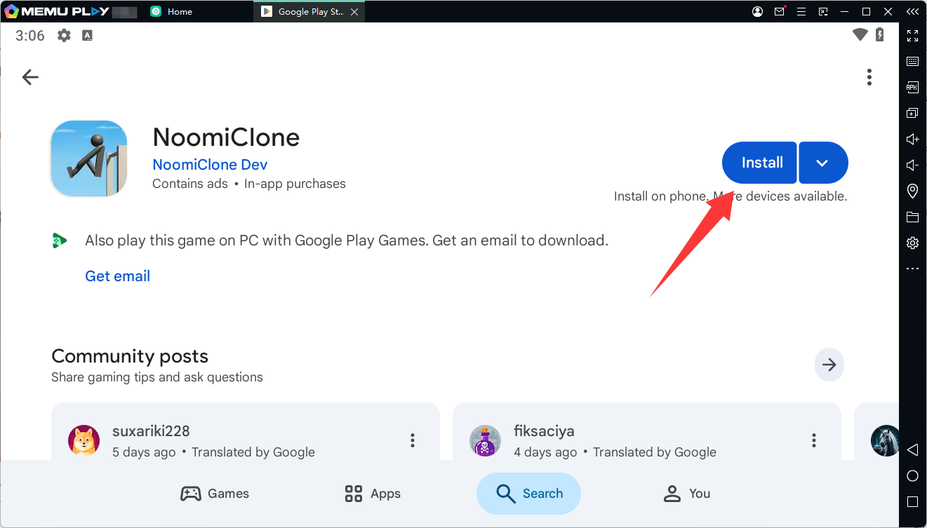Viewport: 927px width, 528px height.
Task: Switch to the Games tab
Action: tap(215, 494)
